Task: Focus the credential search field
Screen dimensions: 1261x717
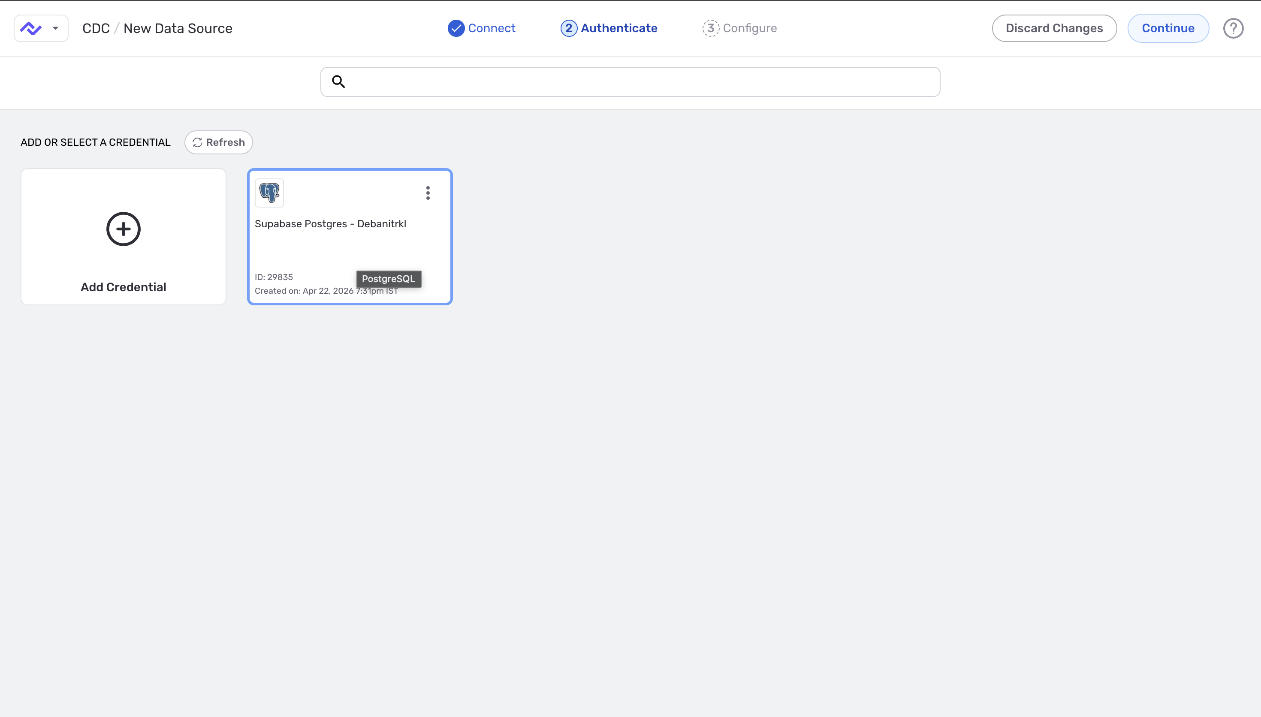Action: point(630,82)
